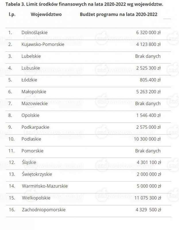Viewport: 179px width, 230px height.
Task: Click the Pomorskie row name
Action: pyautogui.click(x=32, y=151)
